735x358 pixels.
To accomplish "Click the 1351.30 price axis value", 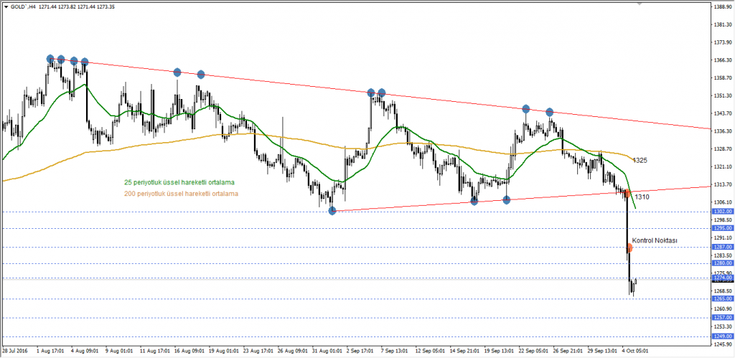I will tap(724, 95).
